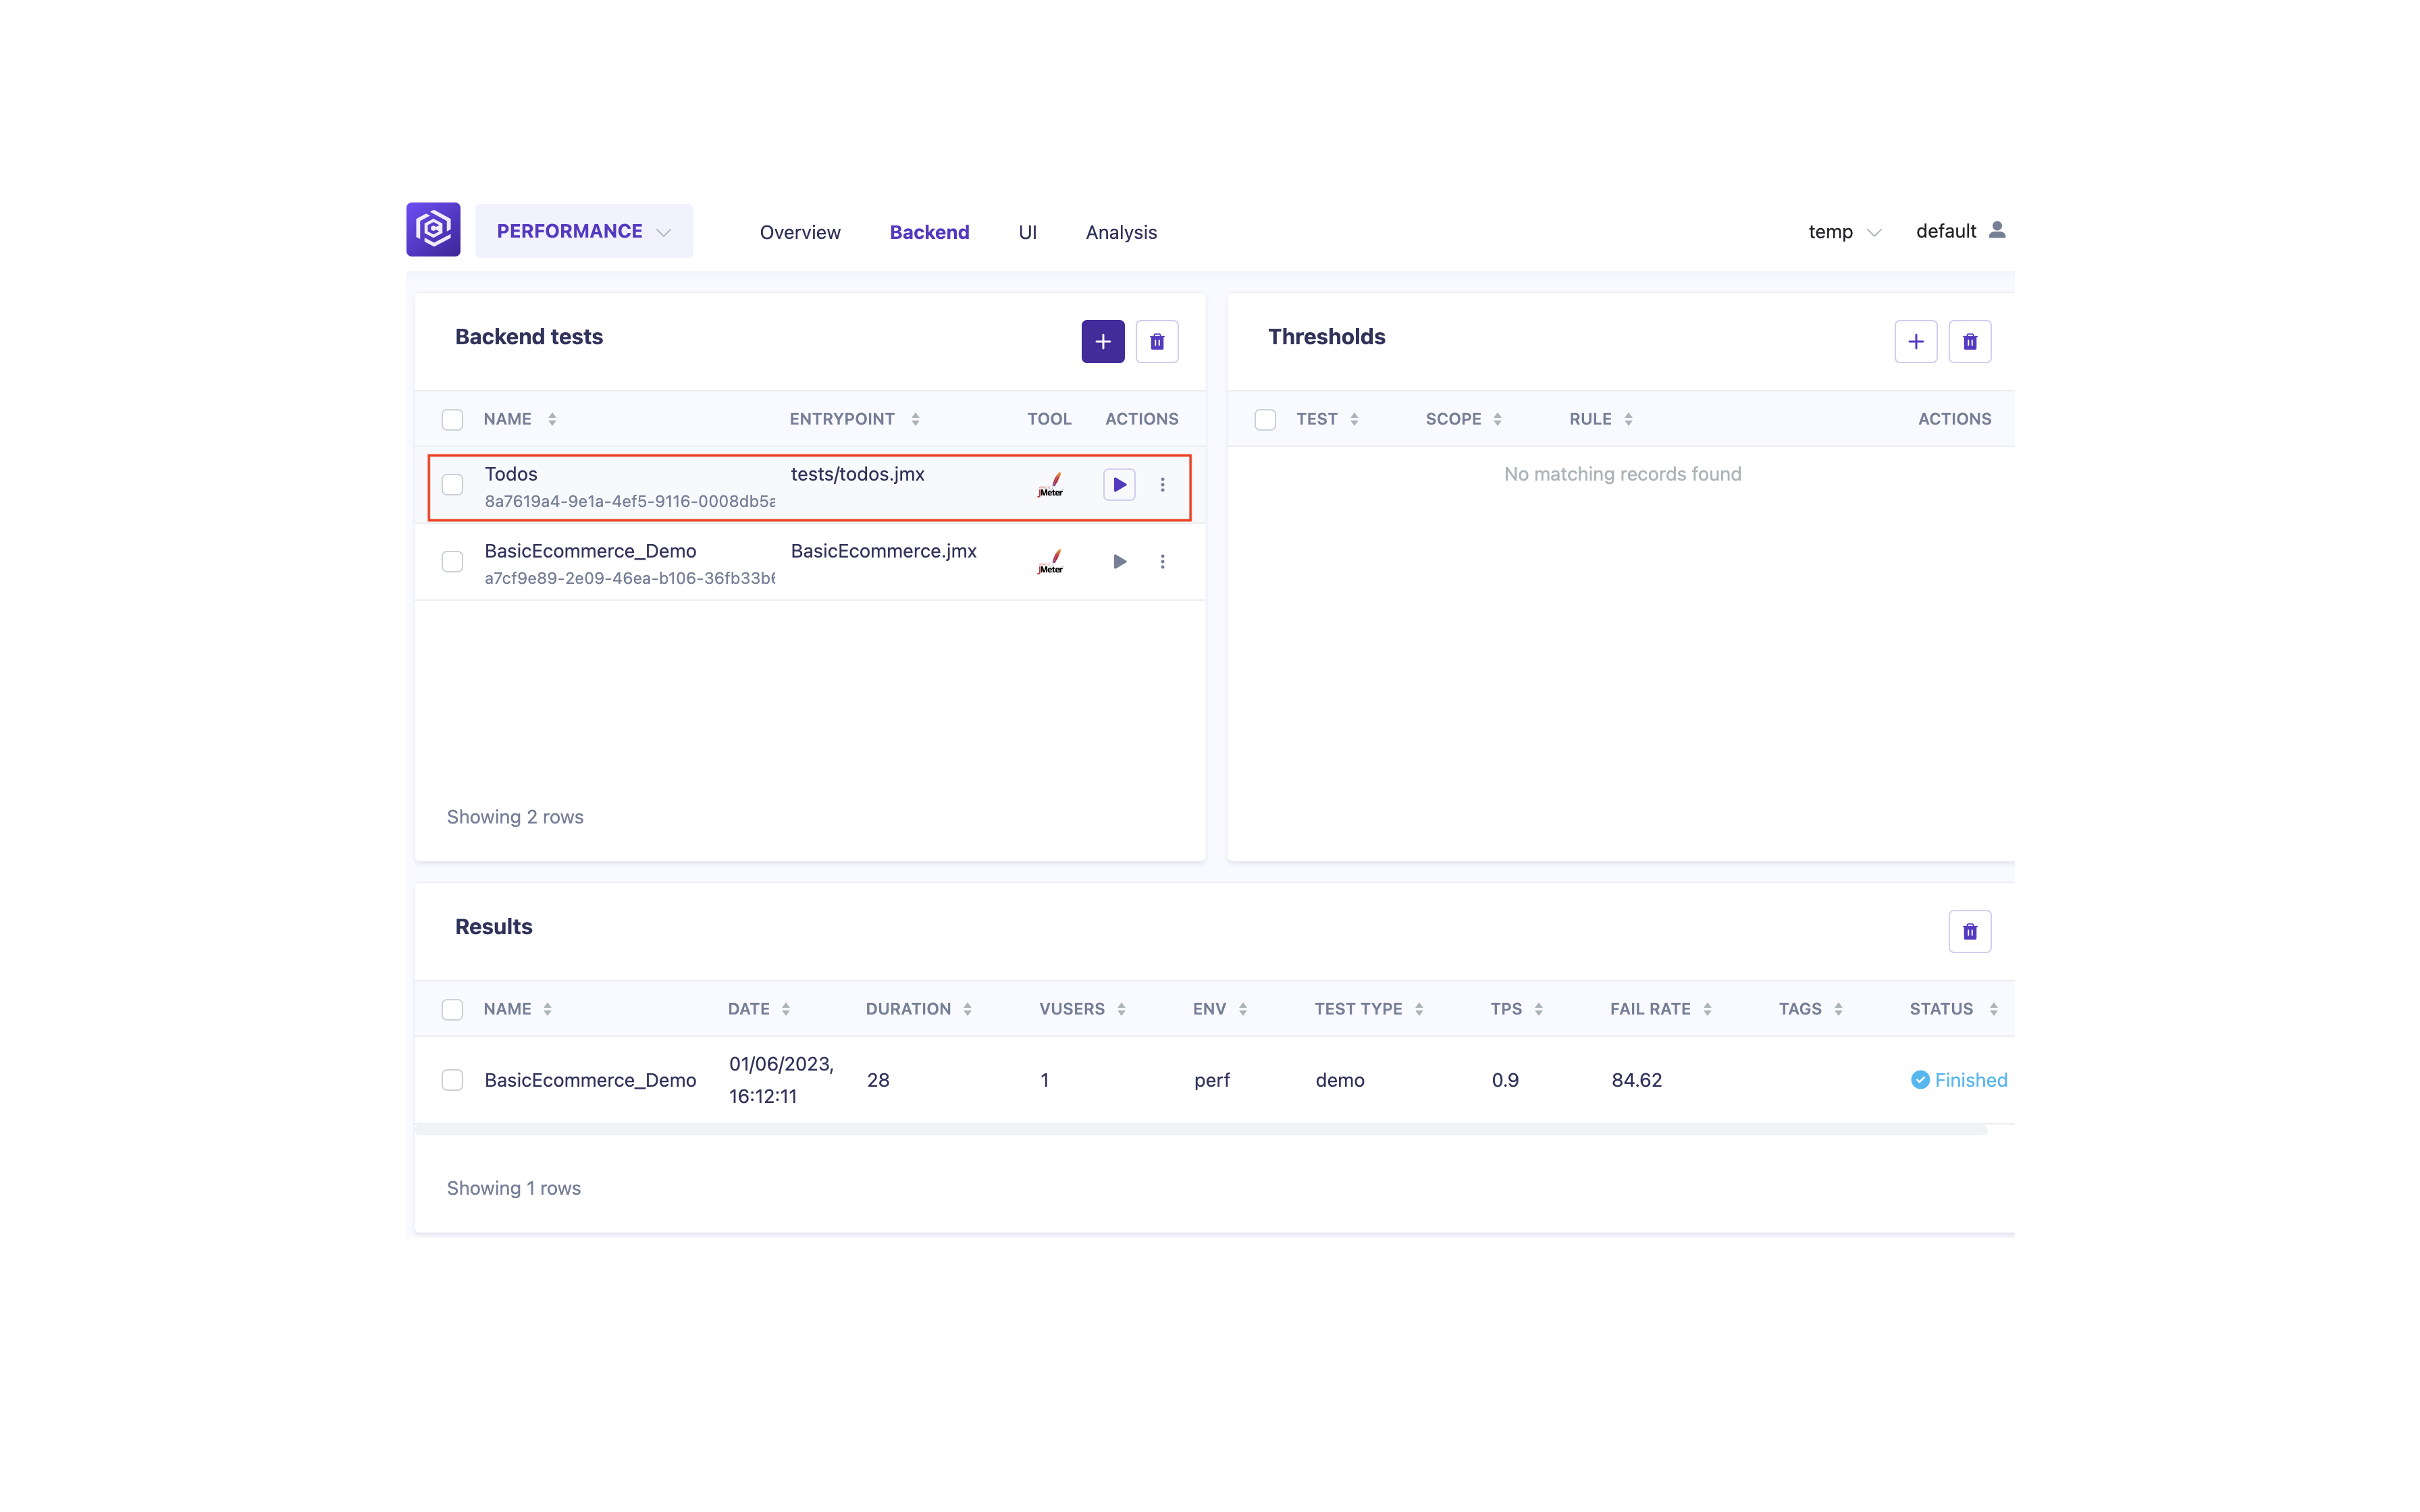Sort results by Test Type column arrows
The width and height of the screenshot is (2420, 1512).
pyautogui.click(x=1419, y=1010)
